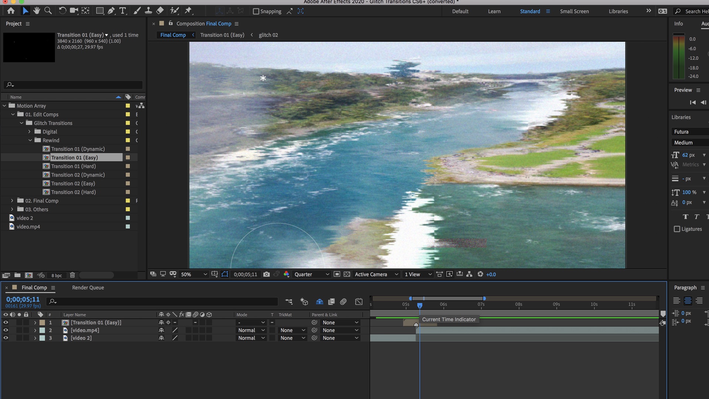The width and height of the screenshot is (709, 399).
Task: Click the Learn workspace button
Action: [x=494, y=11]
